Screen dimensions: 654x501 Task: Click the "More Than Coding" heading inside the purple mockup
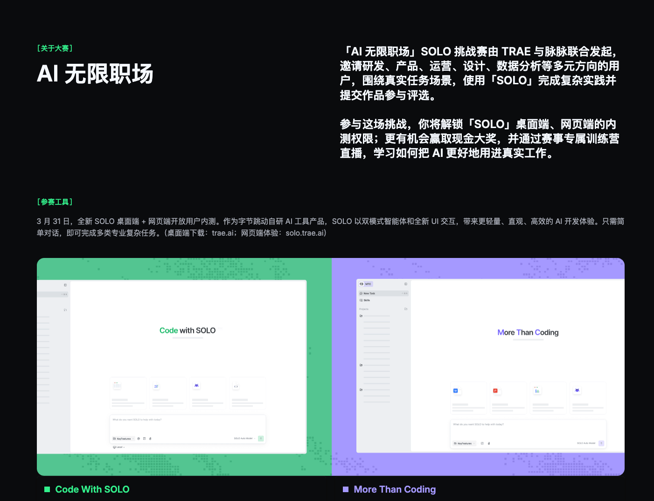pyautogui.click(x=528, y=332)
